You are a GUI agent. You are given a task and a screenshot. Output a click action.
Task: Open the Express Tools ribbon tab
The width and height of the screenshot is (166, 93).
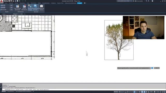60,3
